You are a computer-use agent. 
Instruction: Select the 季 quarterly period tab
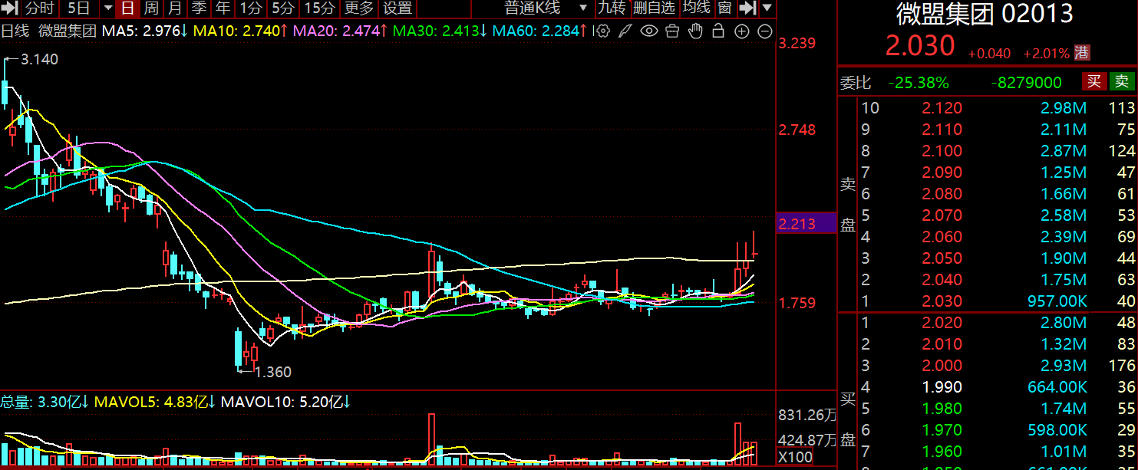click(x=199, y=8)
